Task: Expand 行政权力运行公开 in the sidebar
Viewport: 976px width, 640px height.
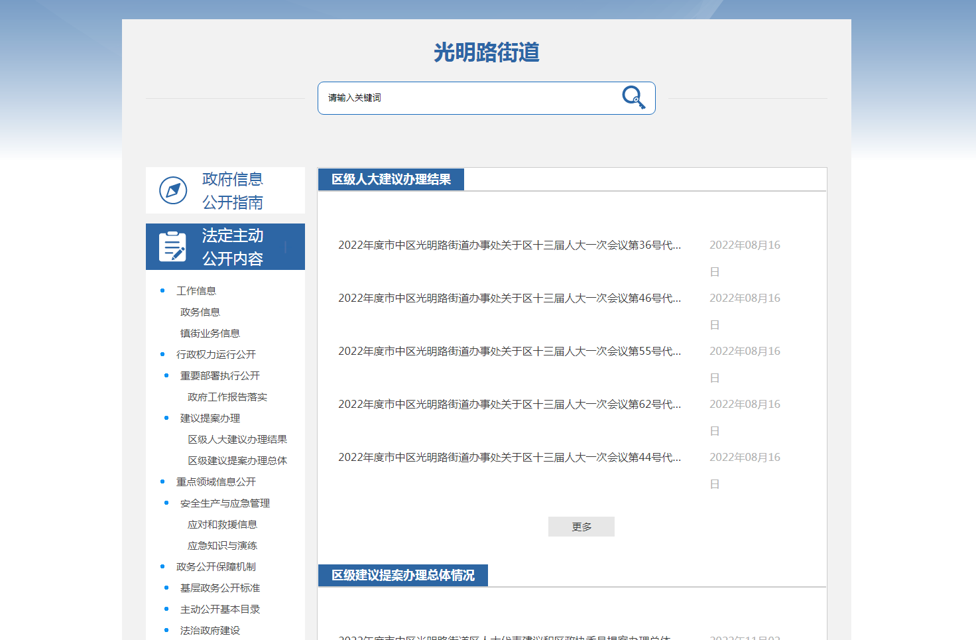Action: [215, 355]
